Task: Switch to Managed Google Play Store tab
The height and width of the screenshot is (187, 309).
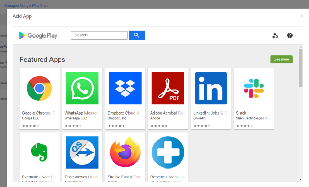Action: (x=26, y=6)
